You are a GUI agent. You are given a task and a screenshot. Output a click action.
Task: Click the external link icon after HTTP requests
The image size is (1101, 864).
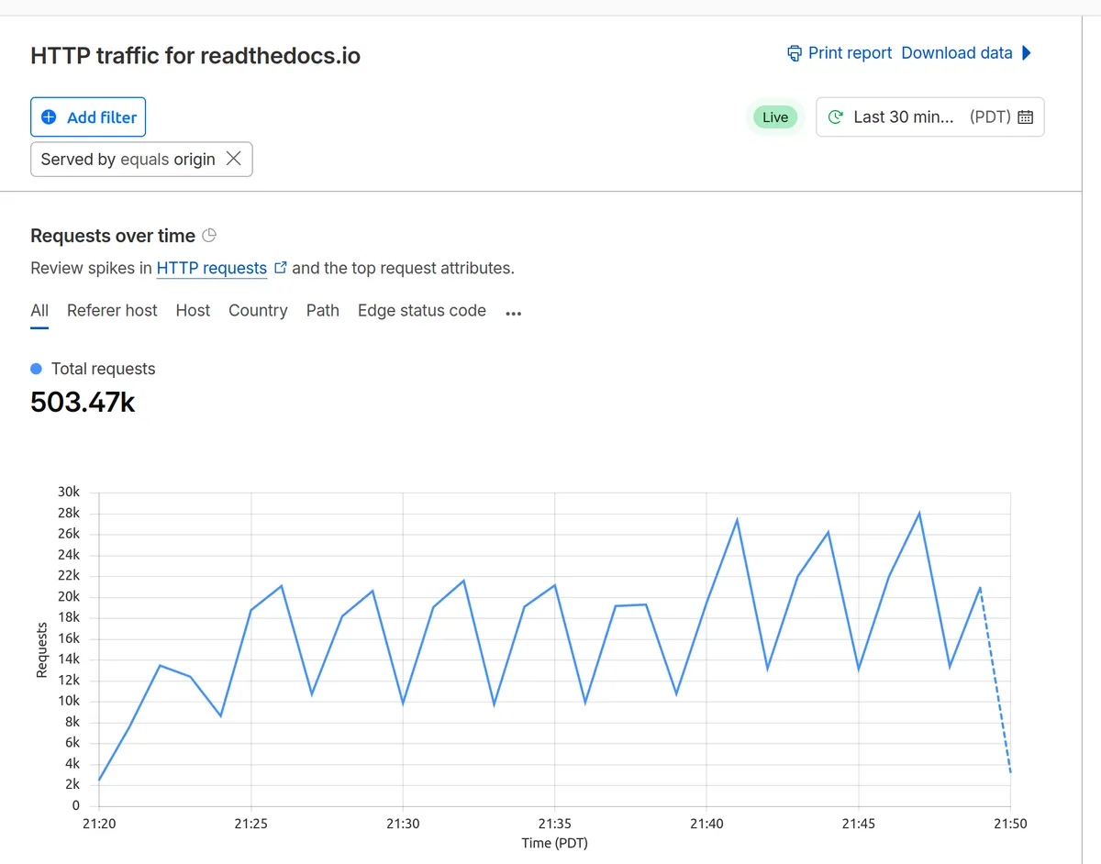coord(281,268)
